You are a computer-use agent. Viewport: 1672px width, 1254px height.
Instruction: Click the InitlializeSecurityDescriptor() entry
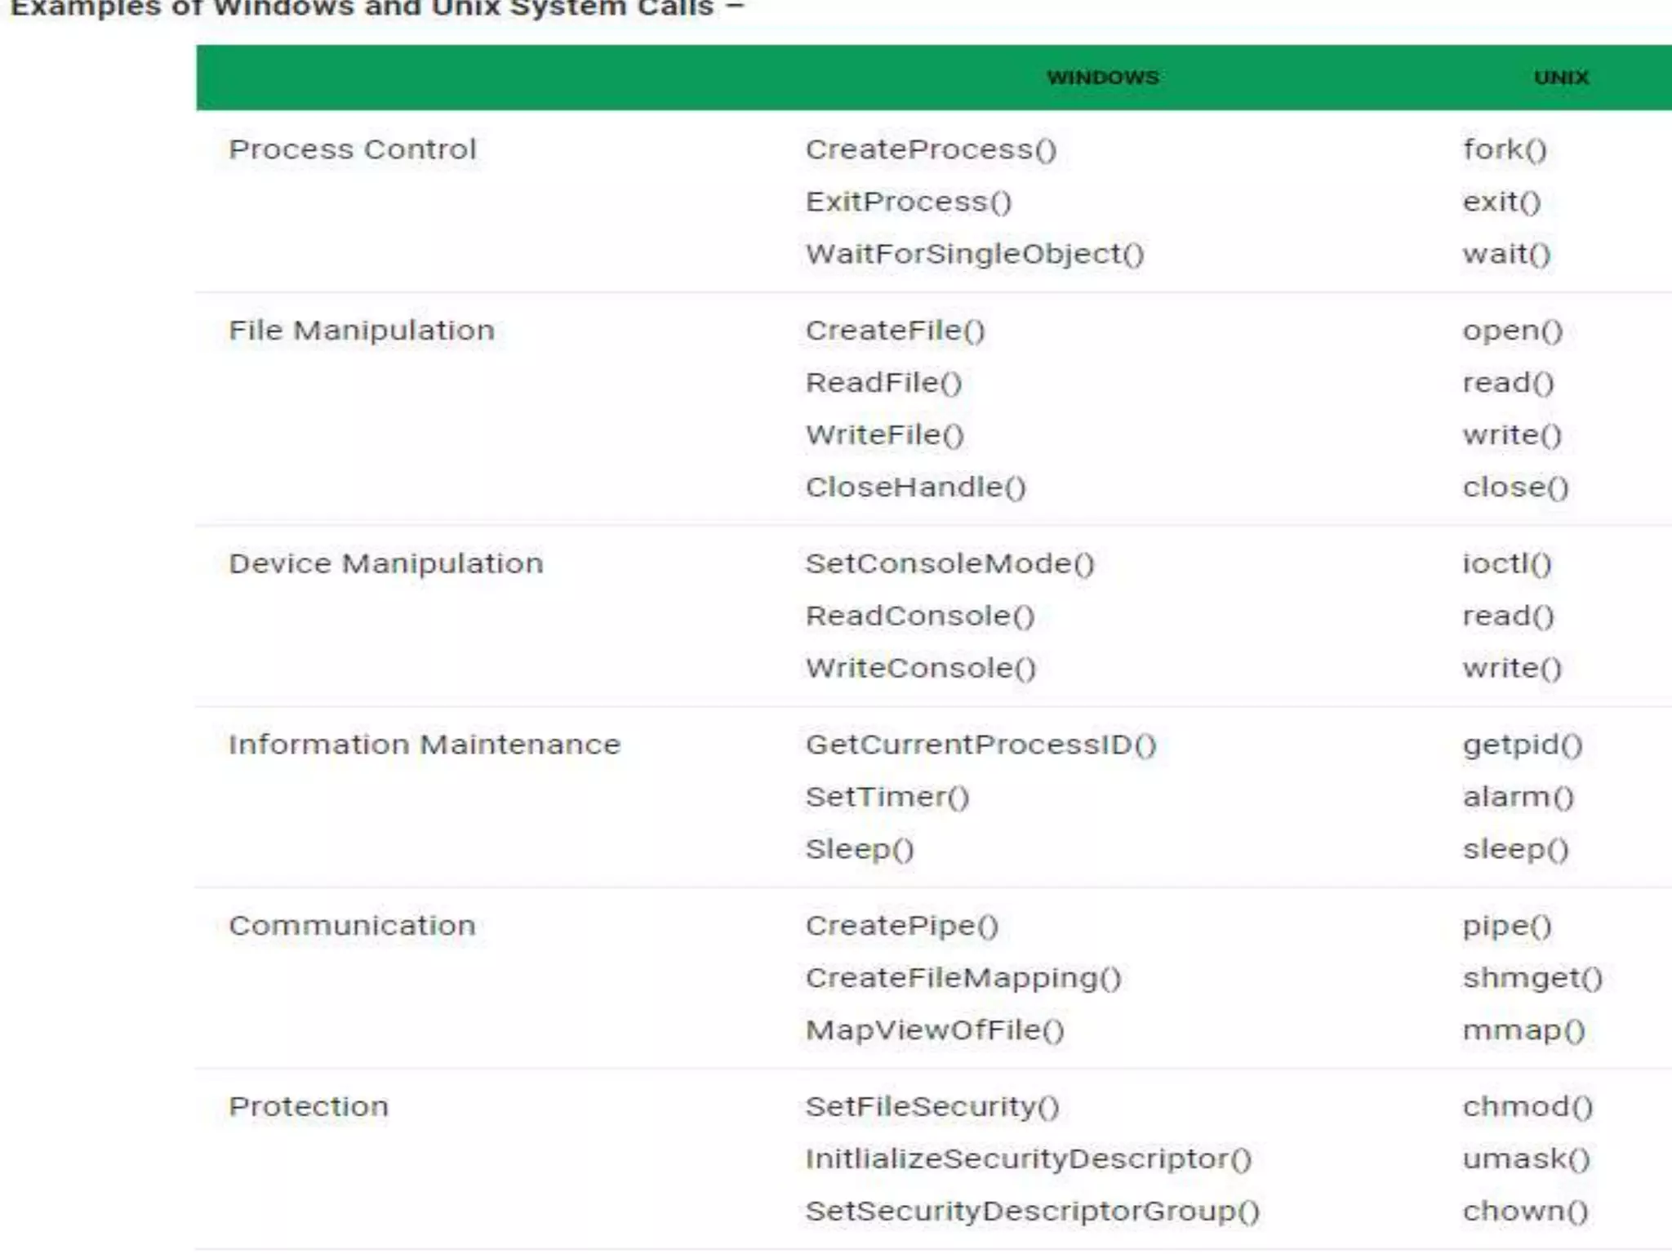point(1028,1159)
